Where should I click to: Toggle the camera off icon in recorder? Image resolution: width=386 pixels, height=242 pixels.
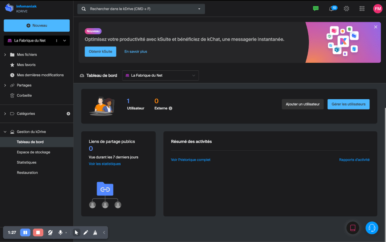[51, 233]
